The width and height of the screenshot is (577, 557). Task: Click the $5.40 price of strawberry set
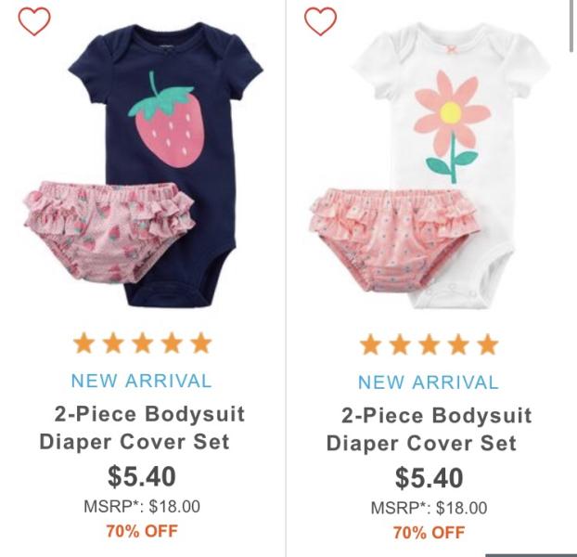(x=142, y=476)
